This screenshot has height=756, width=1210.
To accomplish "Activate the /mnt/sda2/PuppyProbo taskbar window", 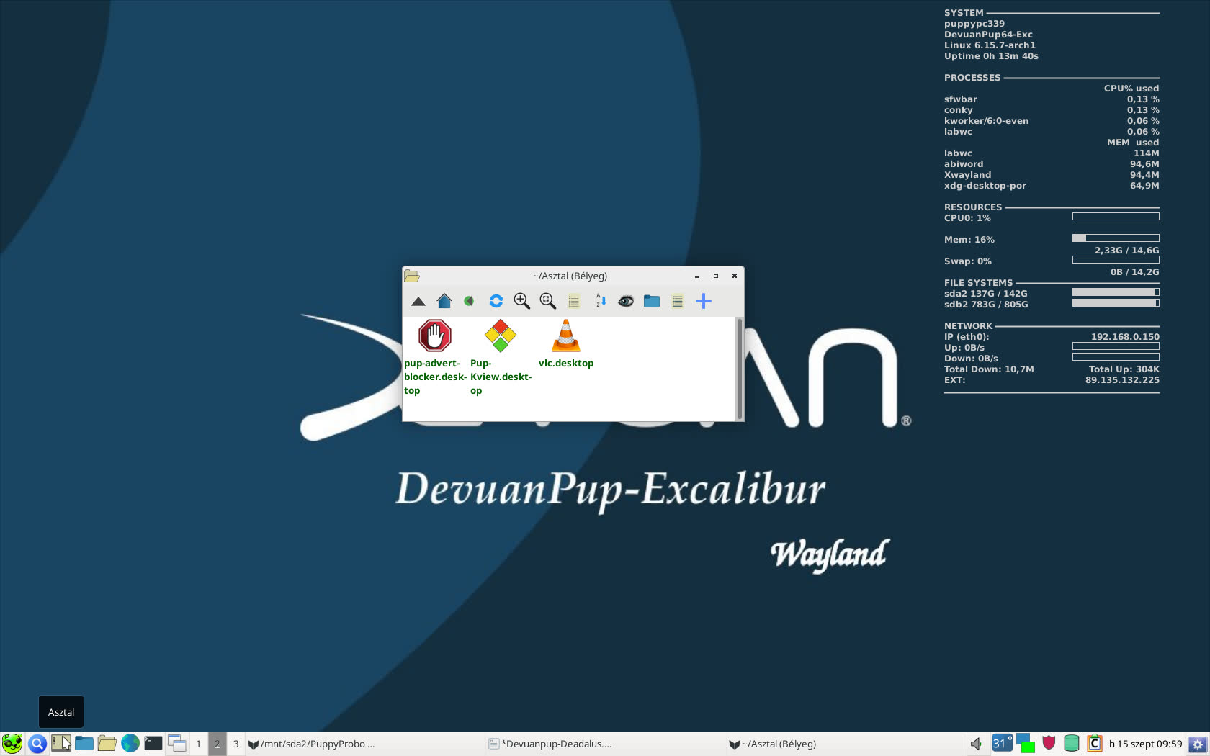I will (365, 744).
